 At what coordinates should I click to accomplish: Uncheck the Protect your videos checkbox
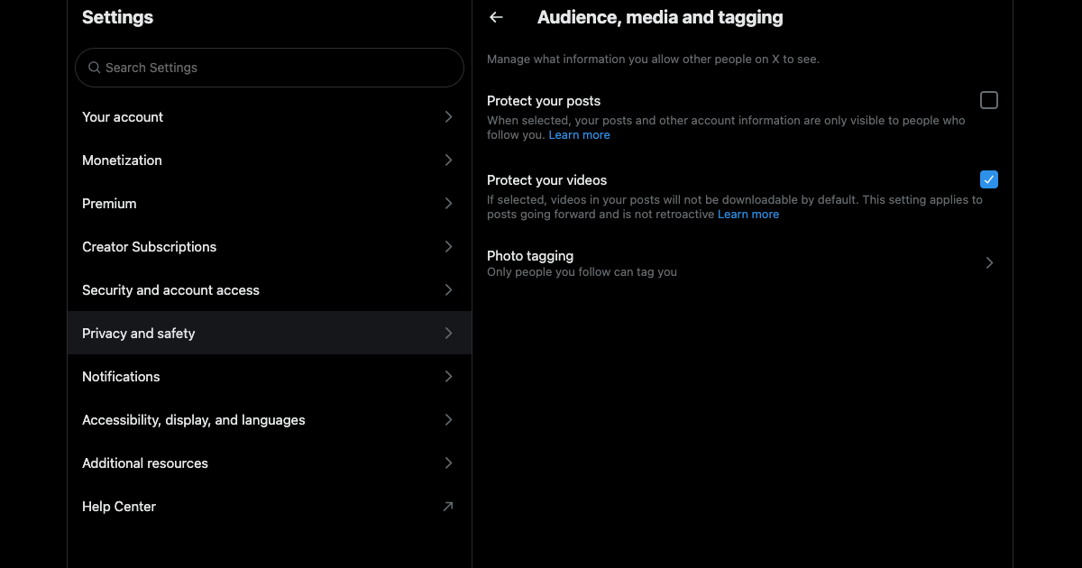coord(989,179)
